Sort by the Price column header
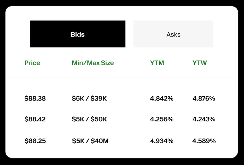 click(x=32, y=63)
